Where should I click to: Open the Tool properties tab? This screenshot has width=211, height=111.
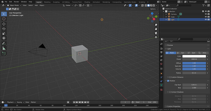[x=161, y=44]
